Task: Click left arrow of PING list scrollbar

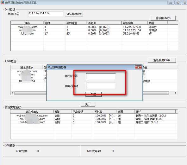Action: (x=12, y=93)
